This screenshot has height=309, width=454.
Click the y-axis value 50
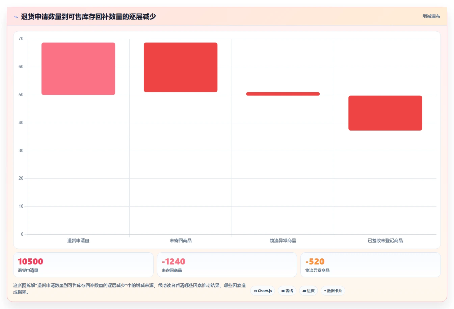pyautogui.click(x=21, y=95)
